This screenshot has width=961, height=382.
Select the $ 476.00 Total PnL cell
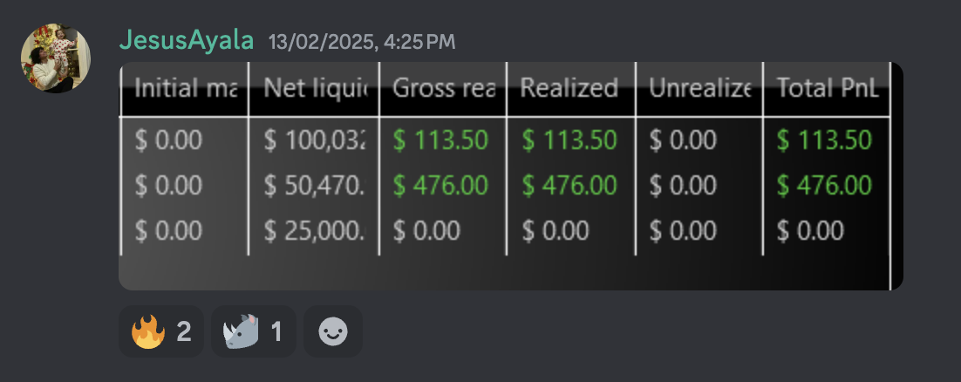824,185
